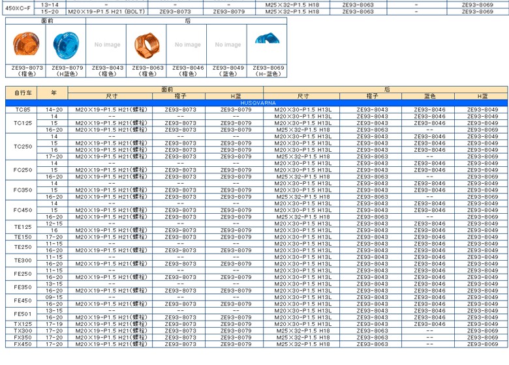Click the blue HUSQVARNA section header bar
This screenshot has width=509, height=365.
click(256, 103)
